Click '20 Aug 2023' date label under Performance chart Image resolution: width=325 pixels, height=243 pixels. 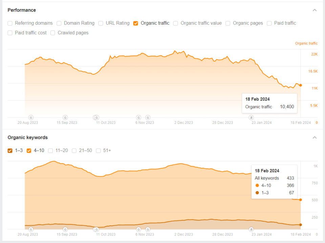(x=27, y=123)
